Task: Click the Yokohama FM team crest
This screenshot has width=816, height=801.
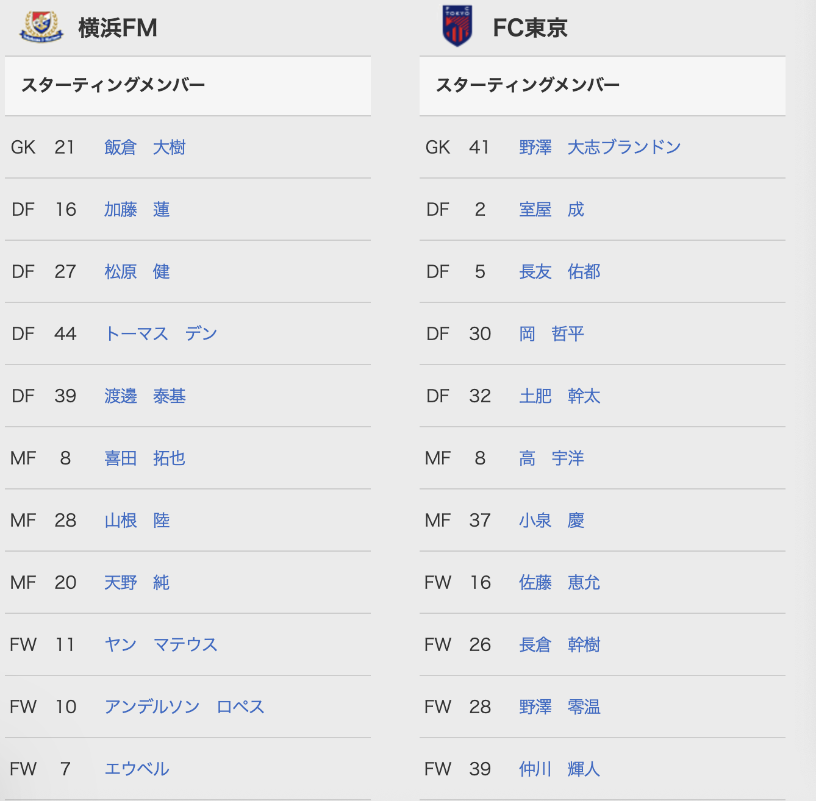Action: click(x=41, y=27)
